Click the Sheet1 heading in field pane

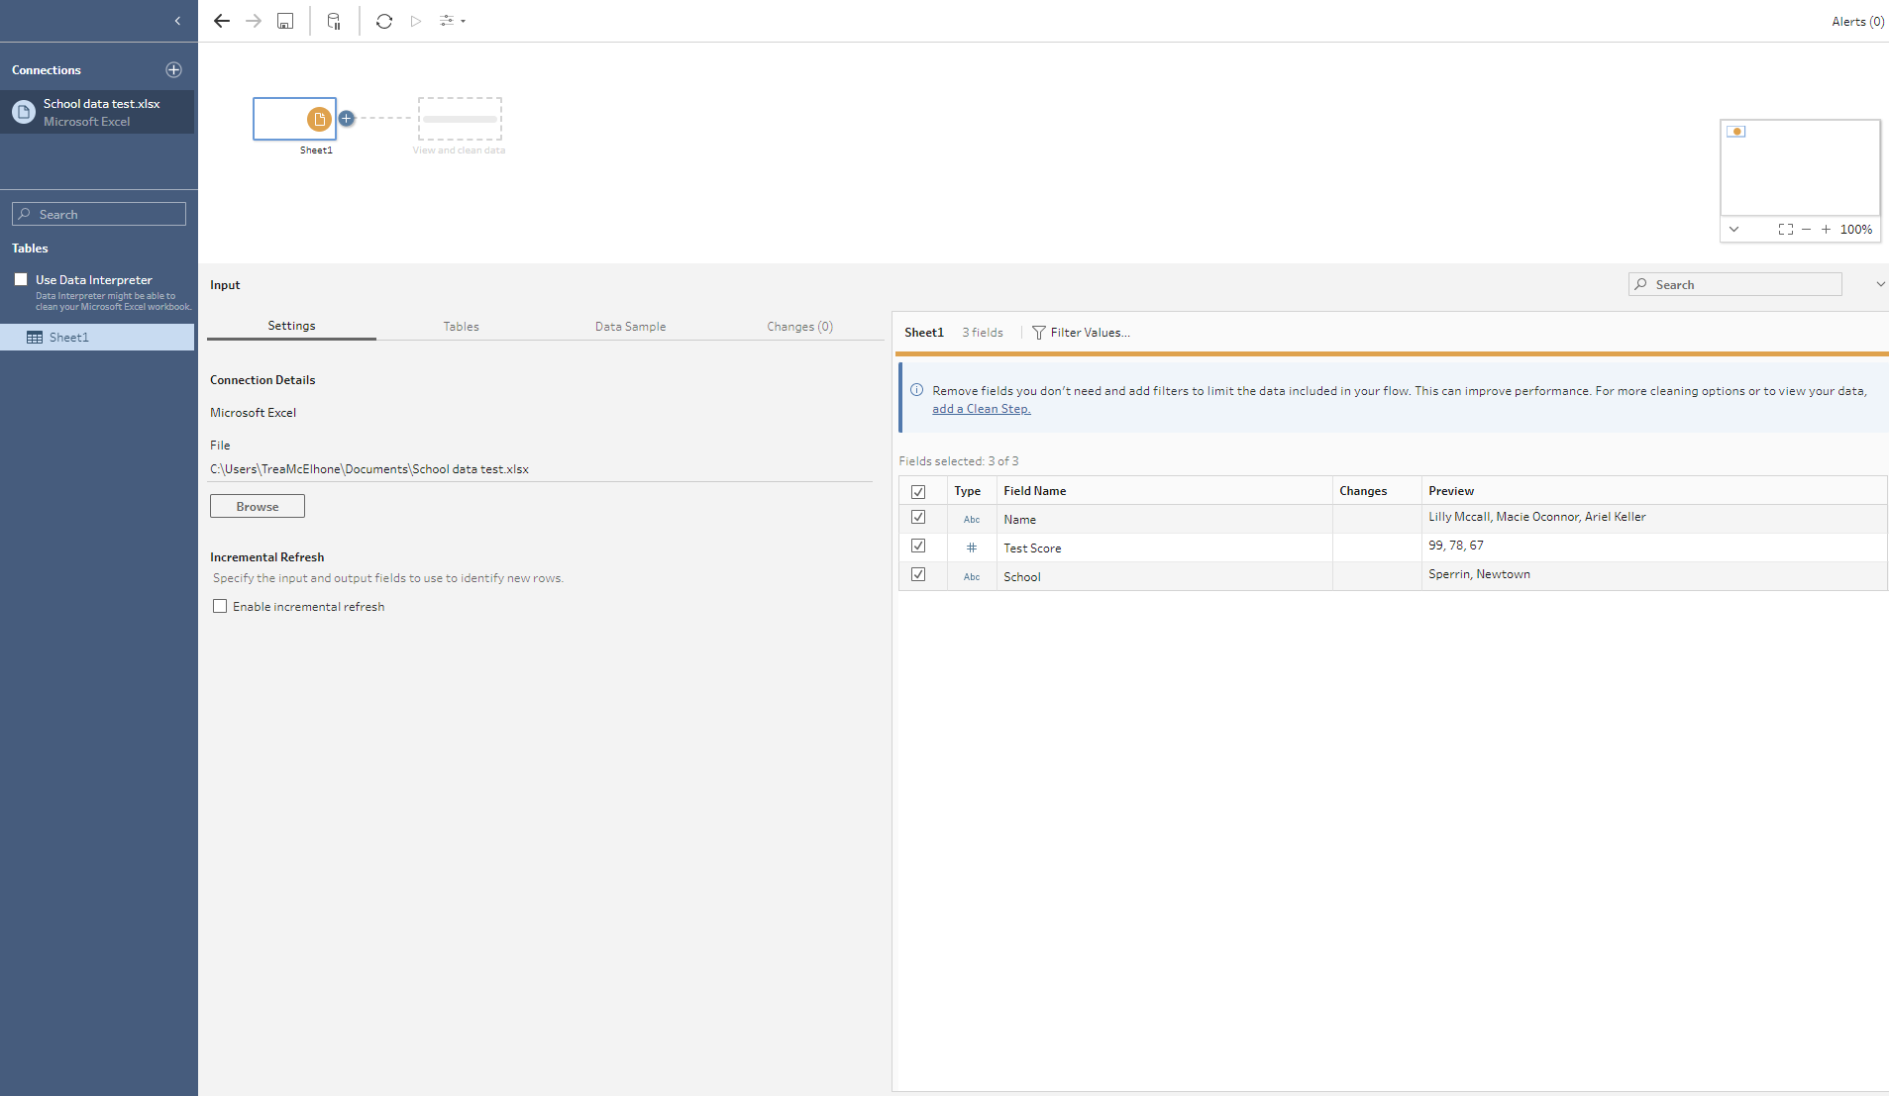pos(923,333)
